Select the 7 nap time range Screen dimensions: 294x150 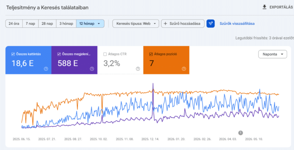[30, 24]
